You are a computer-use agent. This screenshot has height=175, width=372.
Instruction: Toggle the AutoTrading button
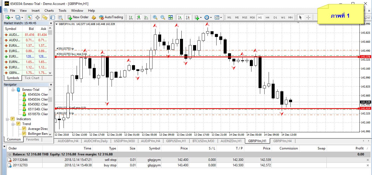pyautogui.click(x=111, y=17)
